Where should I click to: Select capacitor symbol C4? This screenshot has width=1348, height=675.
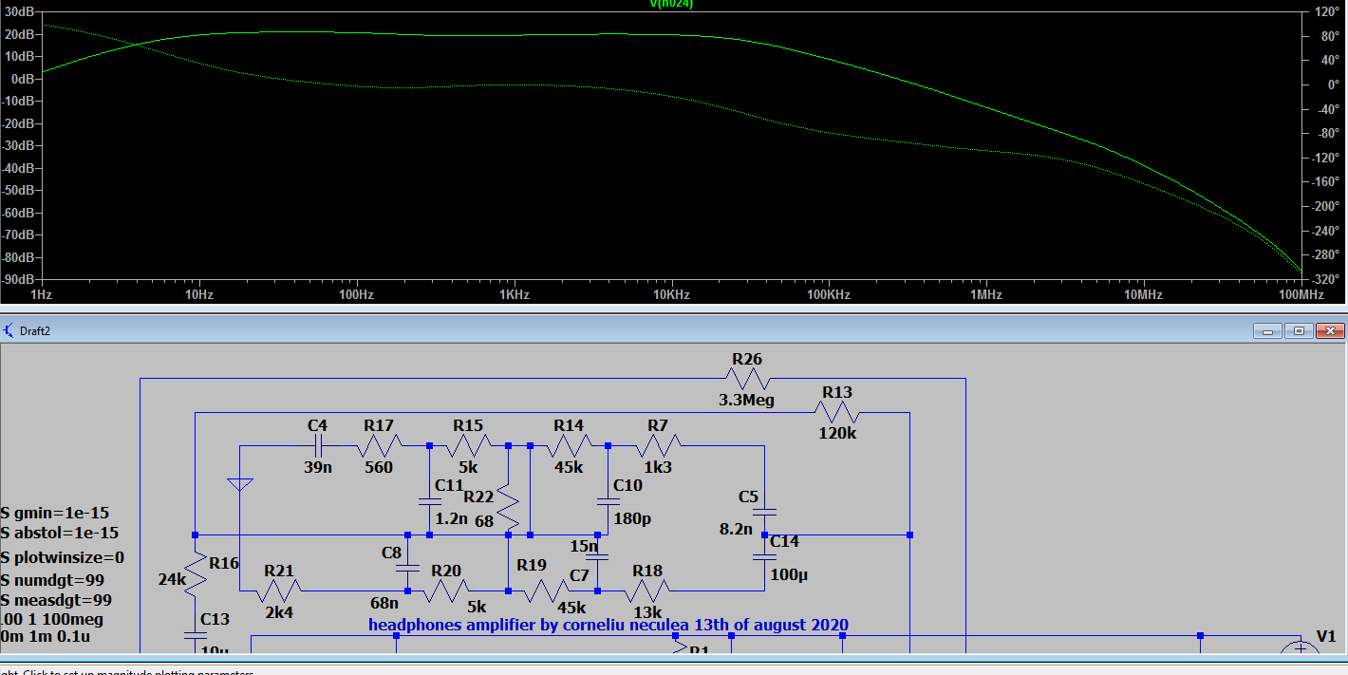319,445
